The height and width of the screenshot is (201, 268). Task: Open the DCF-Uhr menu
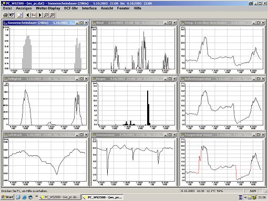71,8
